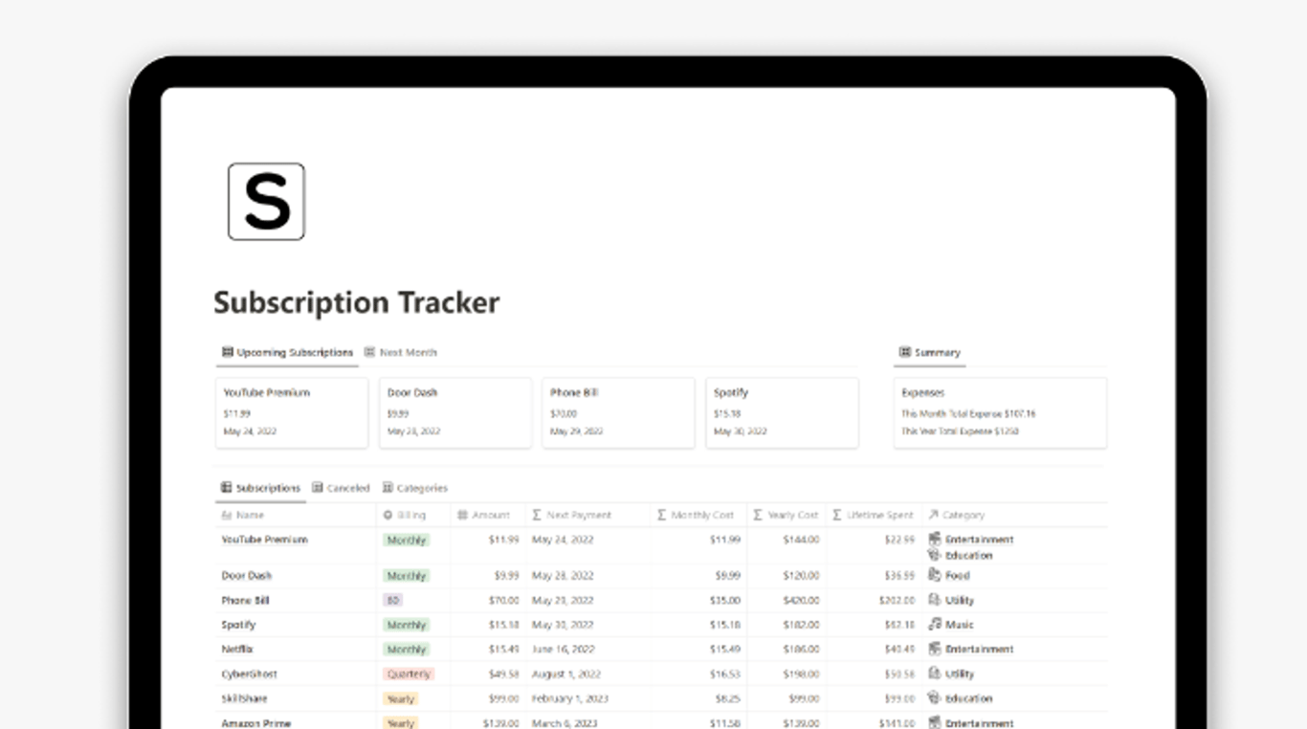This screenshot has height=729, width=1307.
Task: Click Food category icon in Door Dash row
Action: [935, 576]
